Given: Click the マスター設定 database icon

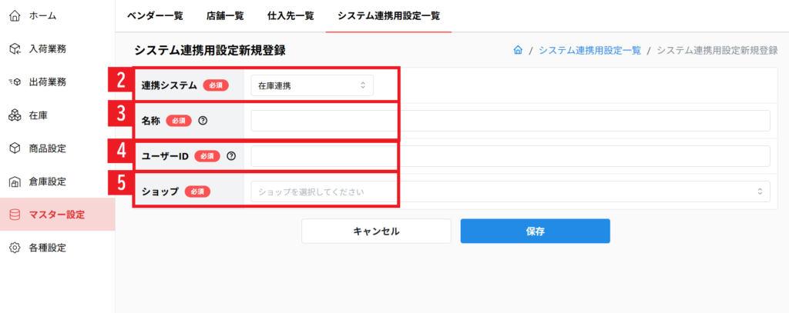Looking at the screenshot, I should click(x=15, y=215).
